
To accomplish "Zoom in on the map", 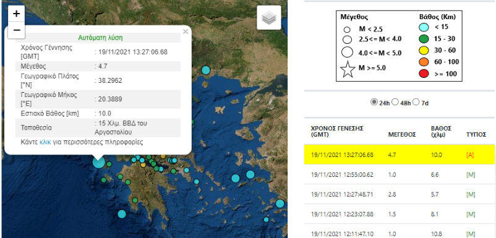I will 17,14.
